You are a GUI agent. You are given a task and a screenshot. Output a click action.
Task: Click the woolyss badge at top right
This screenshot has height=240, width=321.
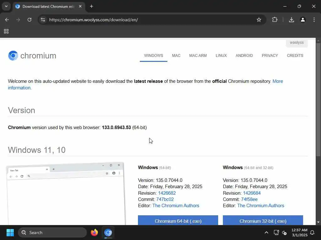(297, 42)
